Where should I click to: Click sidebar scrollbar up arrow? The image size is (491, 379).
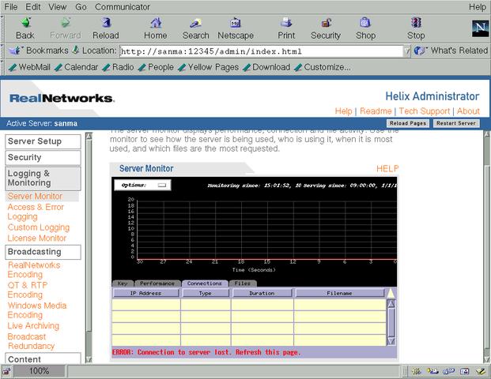point(89,137)
